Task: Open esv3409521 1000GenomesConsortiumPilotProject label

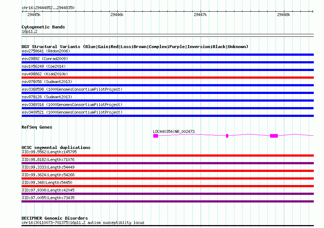Action: [x=72, y=112]
